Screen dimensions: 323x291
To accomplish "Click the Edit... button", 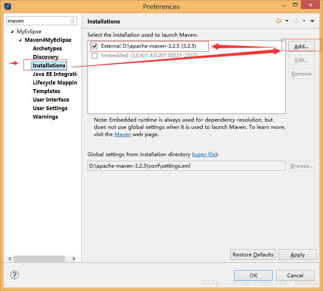I will pos(301,60).
